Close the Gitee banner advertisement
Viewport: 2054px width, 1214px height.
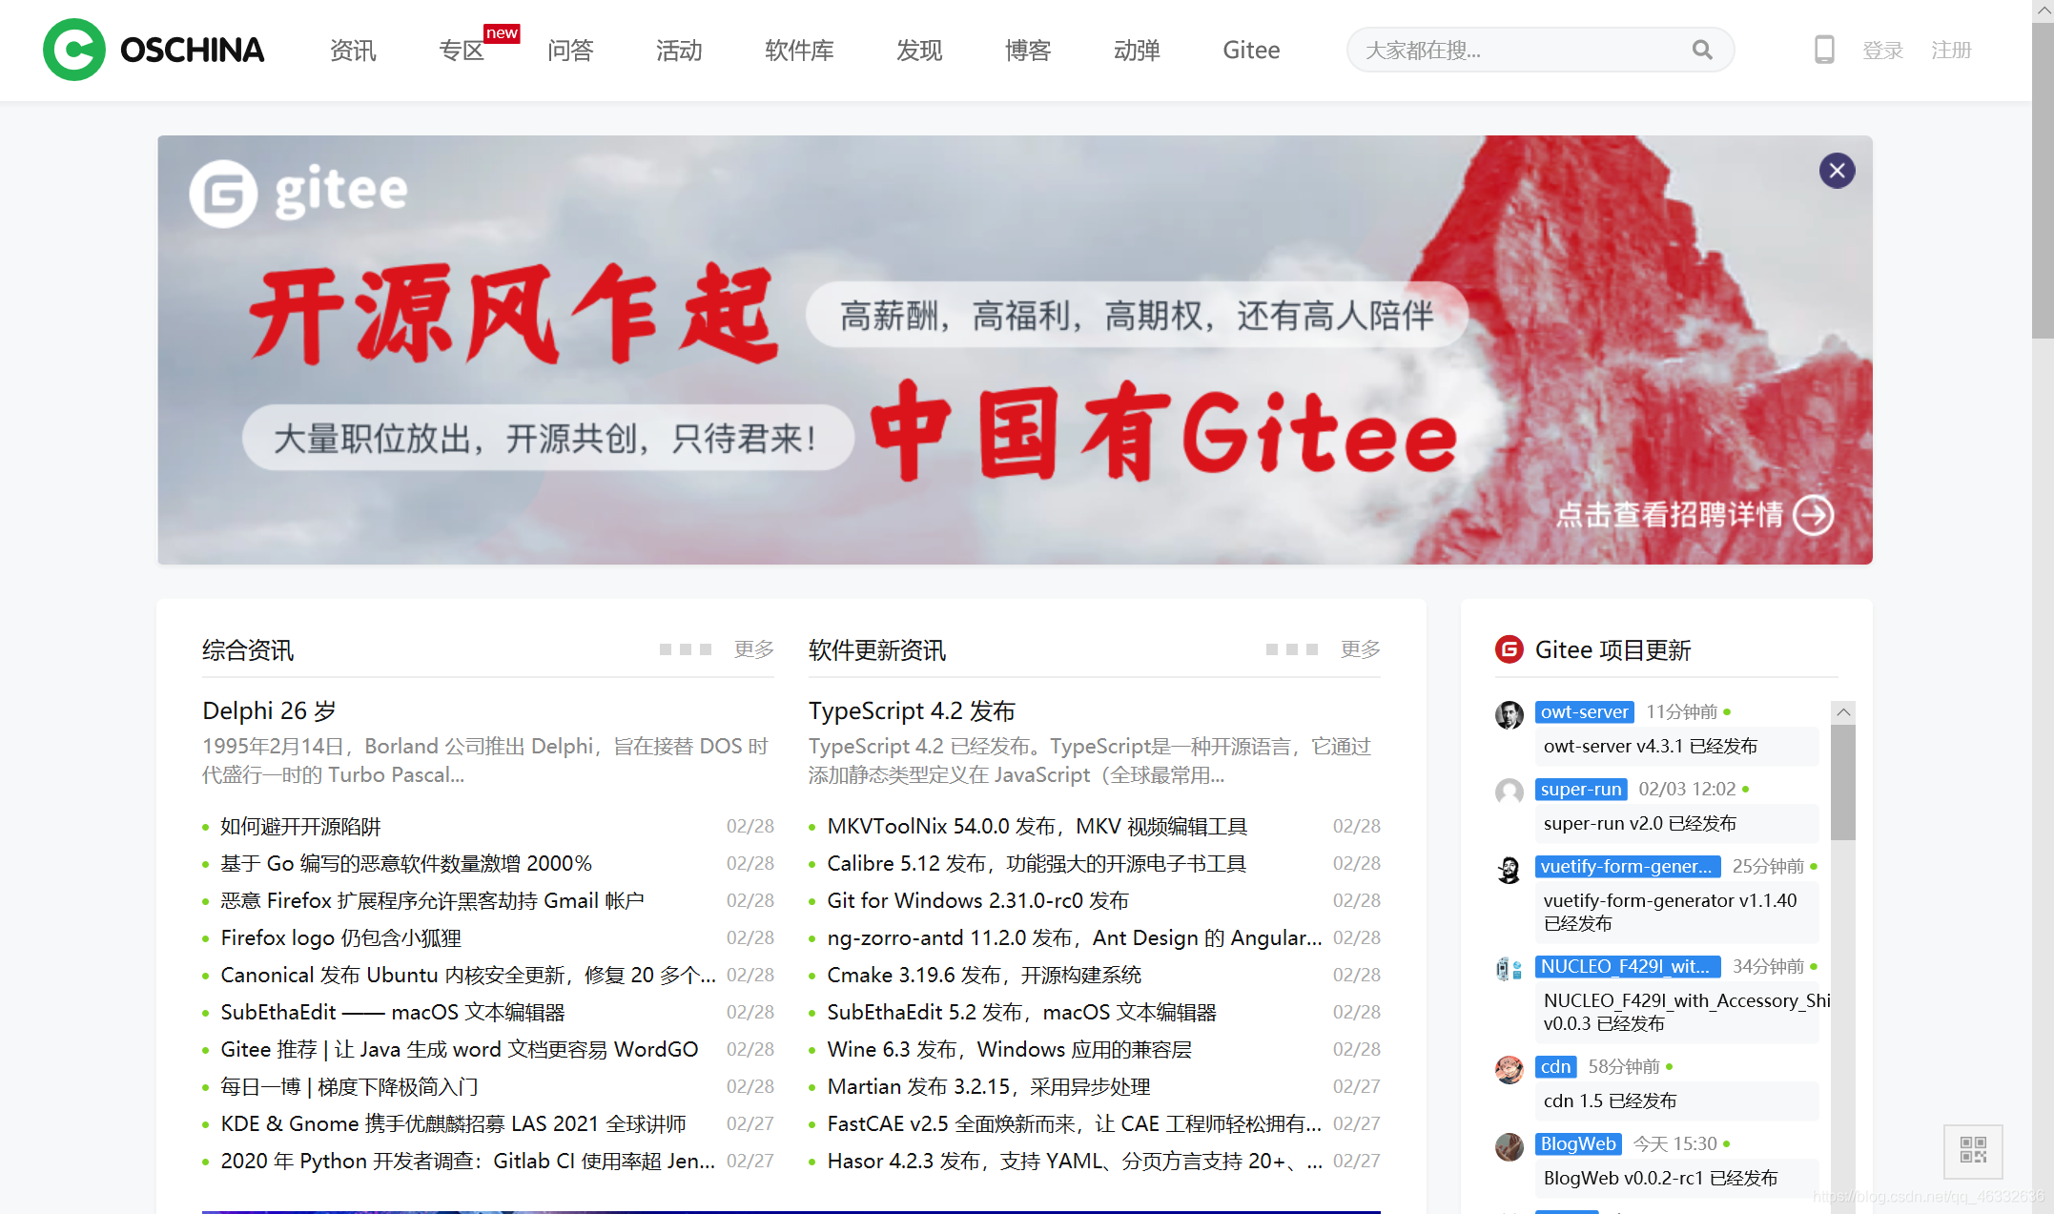[x=1837, y=171]
